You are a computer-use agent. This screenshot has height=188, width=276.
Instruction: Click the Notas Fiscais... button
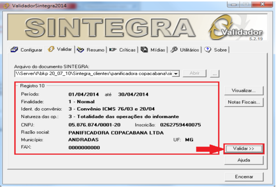pyautogui.click(x=243, y=102)
